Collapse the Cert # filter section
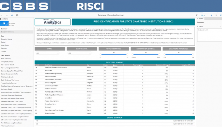Screen dimensions: 222x127 (x=198, y=26)
